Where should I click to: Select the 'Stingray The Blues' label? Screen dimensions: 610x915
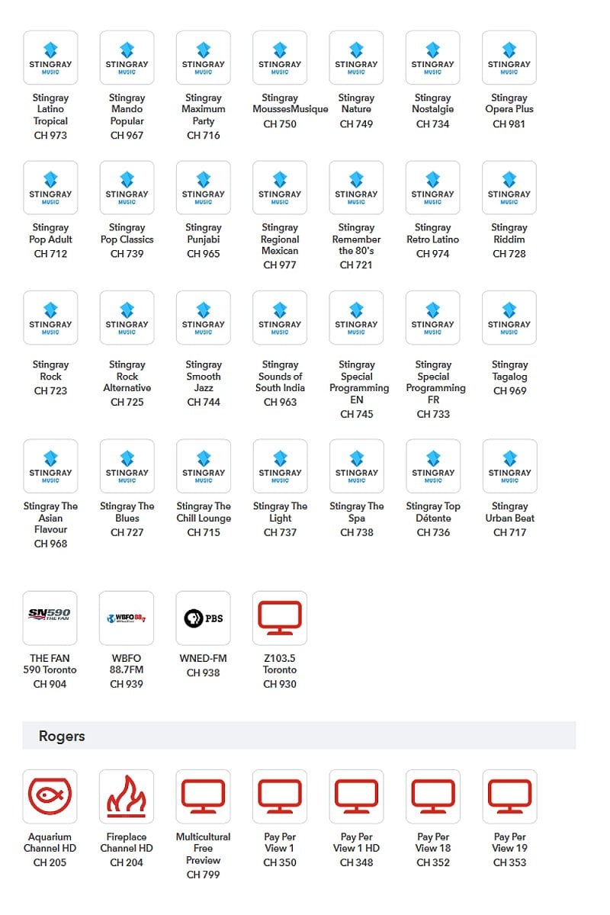point(127,512)
